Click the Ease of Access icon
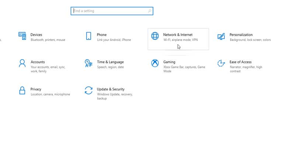 [221, 63]
